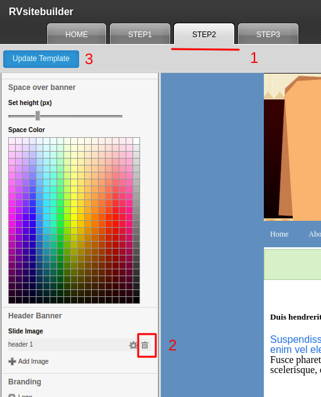Open settings gear for header 1
Viewport: 321px width, 397px height.
click(x=133, y=345)
